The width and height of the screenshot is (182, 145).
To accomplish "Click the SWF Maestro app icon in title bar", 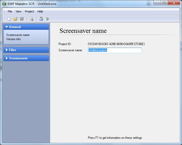I will (x=4, y=4).
